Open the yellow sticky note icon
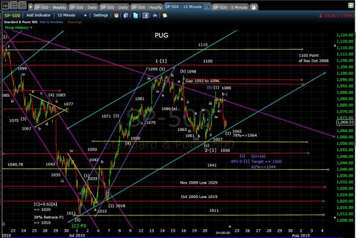This screenshot has width=356, height=238. [x=165, y=16]
